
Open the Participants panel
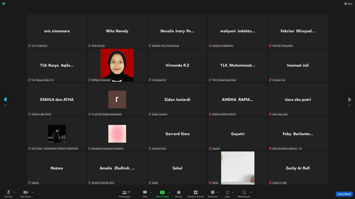125,193
